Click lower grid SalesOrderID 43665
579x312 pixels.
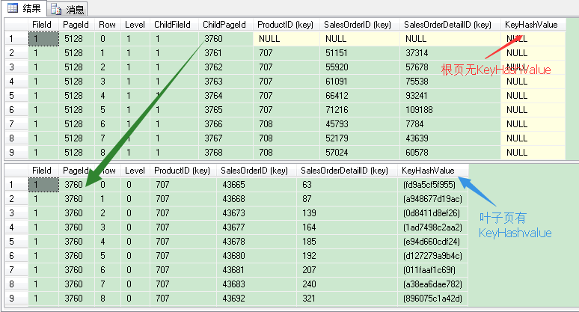click(x=257, y=185)
